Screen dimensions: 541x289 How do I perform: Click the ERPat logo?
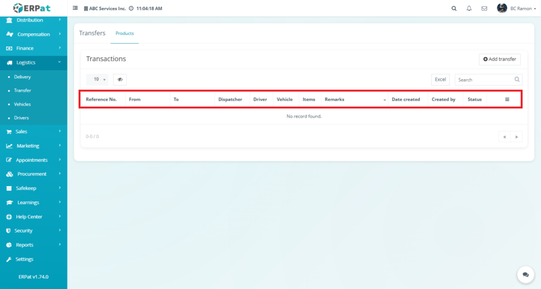tap(33, 8)
